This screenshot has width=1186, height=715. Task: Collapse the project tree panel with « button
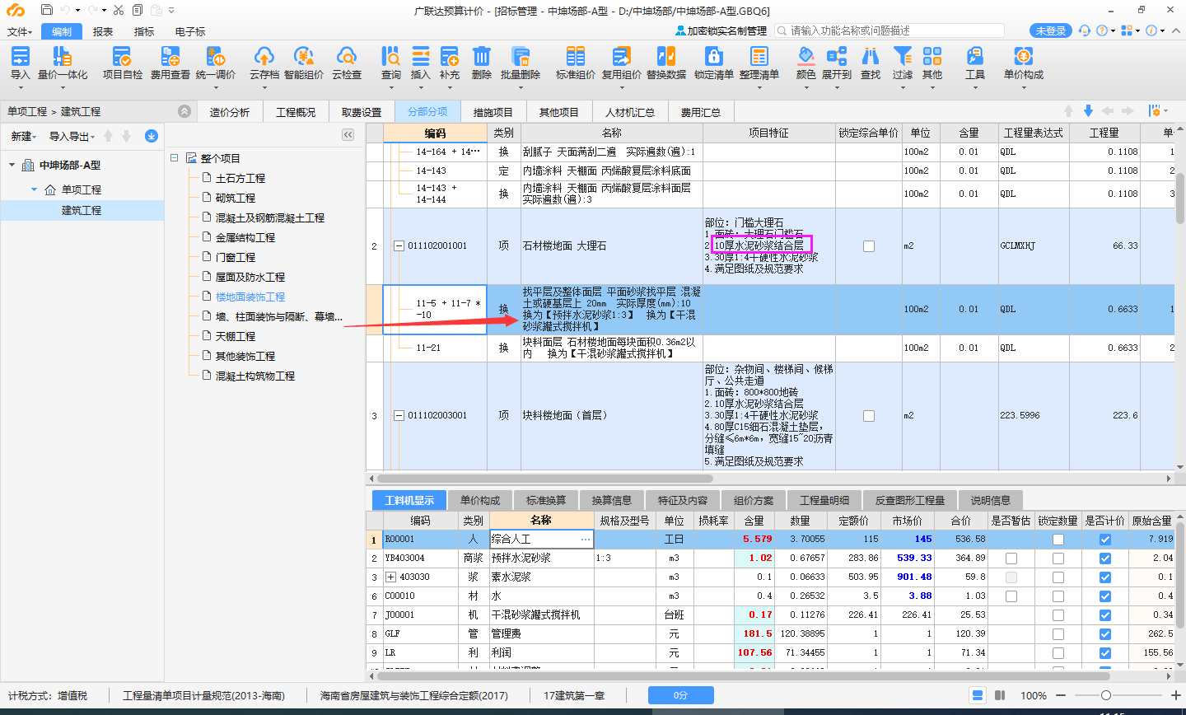[x=348, y=135]
